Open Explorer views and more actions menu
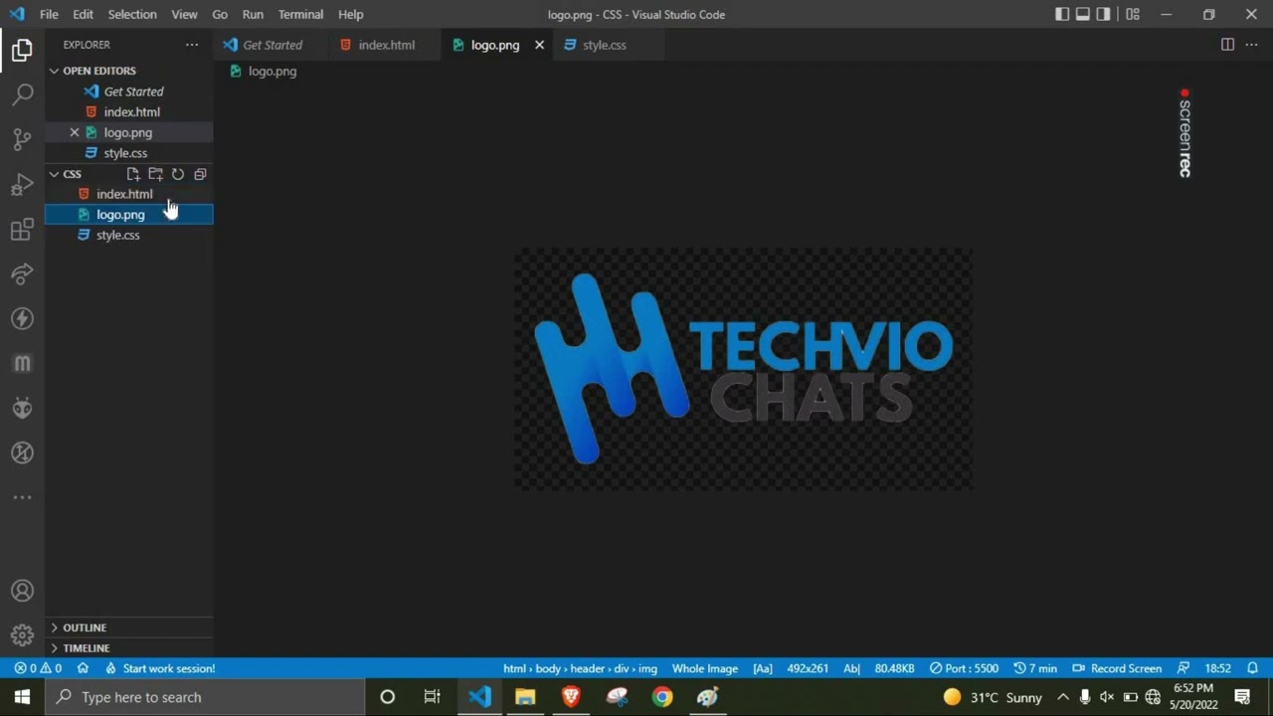1273x716 pixels. pos(191,45)
